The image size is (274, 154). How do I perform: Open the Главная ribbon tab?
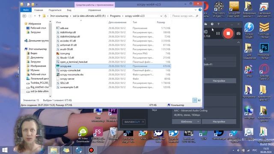pyautogui.click(x=39, y=10)
